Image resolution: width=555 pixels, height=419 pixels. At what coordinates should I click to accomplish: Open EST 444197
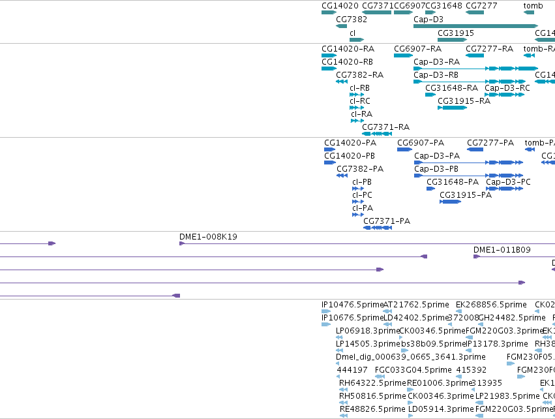click(352, 370)
